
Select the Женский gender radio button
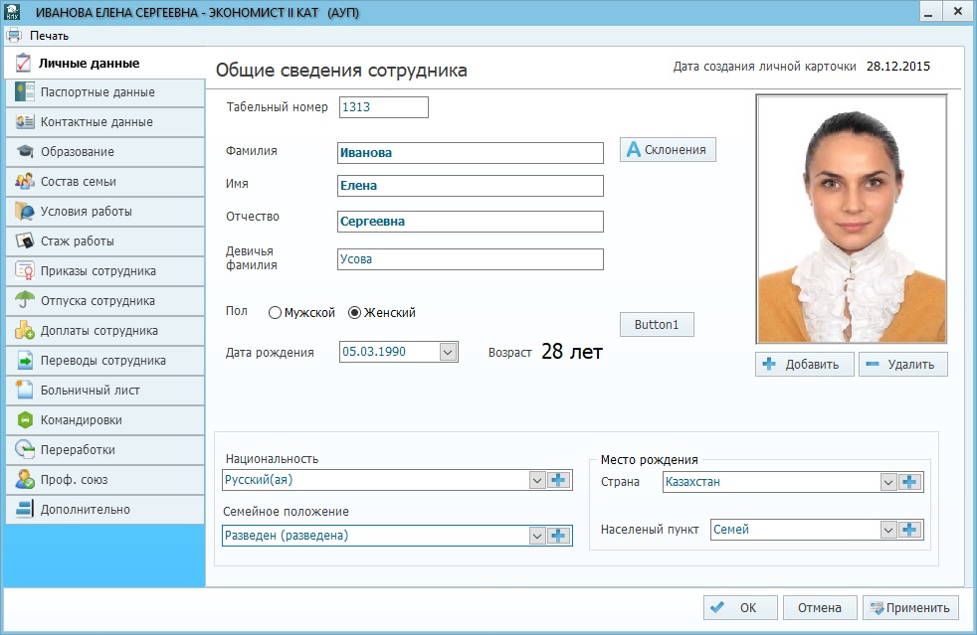[x=355, y=313]
